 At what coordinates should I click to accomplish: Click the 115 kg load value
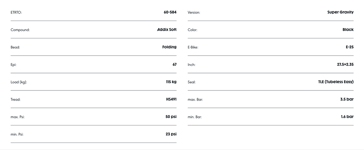[x=171, y=82]
